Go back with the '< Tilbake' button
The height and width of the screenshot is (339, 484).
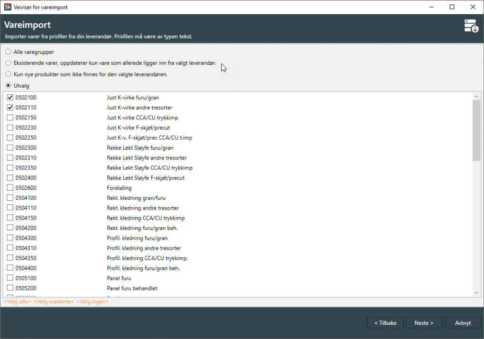pyautogui.click(x=385, y=323)
